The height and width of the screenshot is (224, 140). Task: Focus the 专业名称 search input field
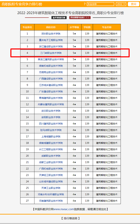(x=101, y=4)
